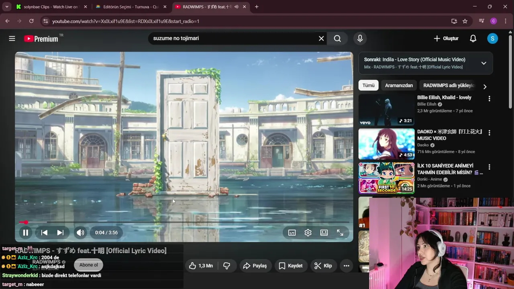This screenshot has width=514, height=289.
Task: Open Donki - Anime channel link
Action: tap(429, 179)
